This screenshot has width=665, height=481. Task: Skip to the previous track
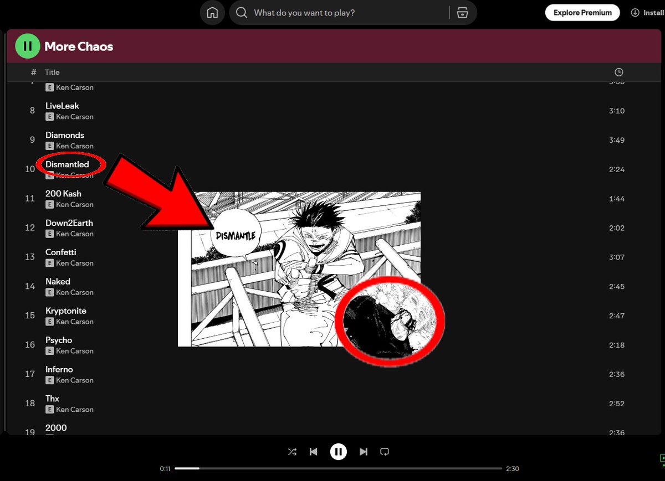313,452
